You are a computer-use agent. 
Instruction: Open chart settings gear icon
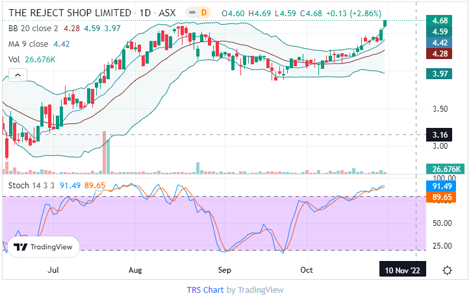click(447, 271)
